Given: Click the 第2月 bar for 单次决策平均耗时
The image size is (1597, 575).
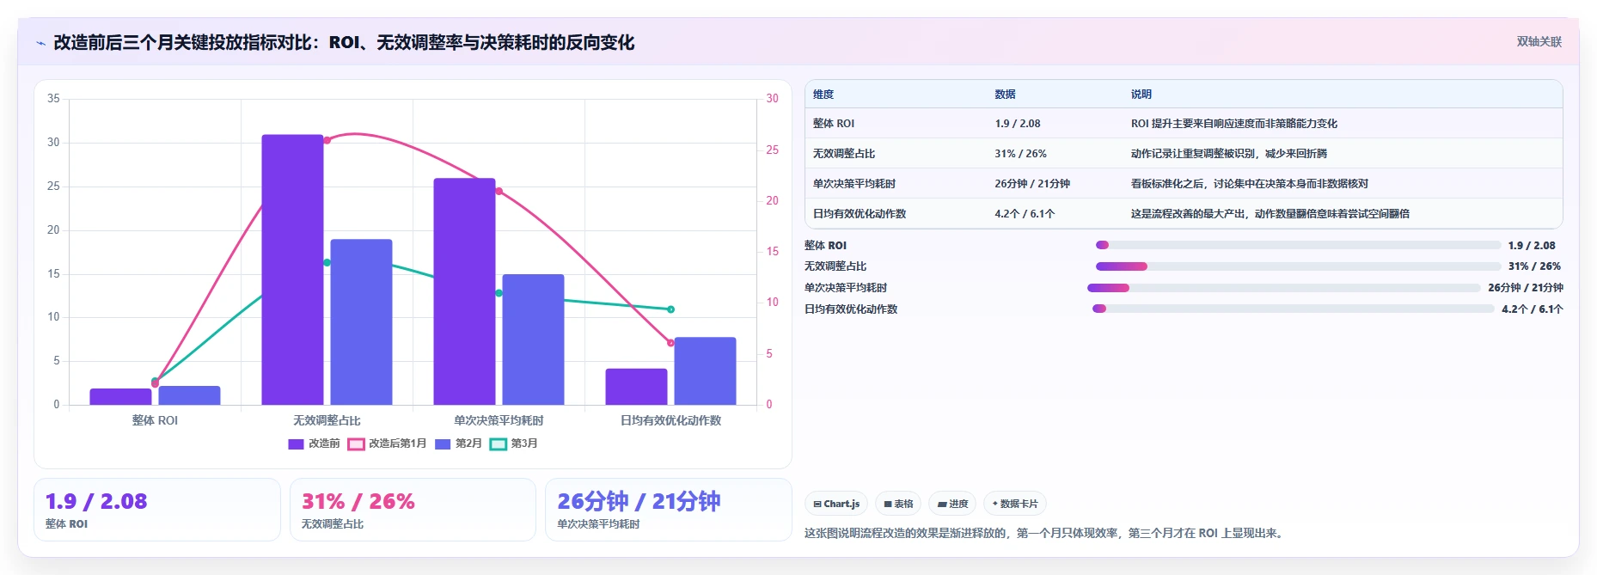Looking at the screenshot, I should coord(533,339).
